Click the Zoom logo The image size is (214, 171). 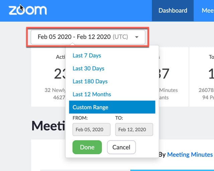[28, 10]
